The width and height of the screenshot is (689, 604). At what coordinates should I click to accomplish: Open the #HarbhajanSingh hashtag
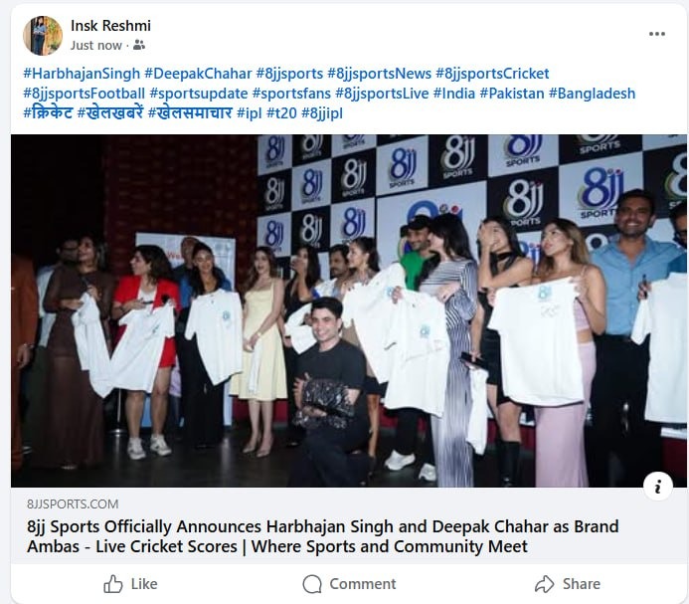point(82,74)
